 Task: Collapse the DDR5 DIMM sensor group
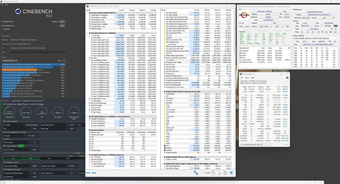[162, 164]
